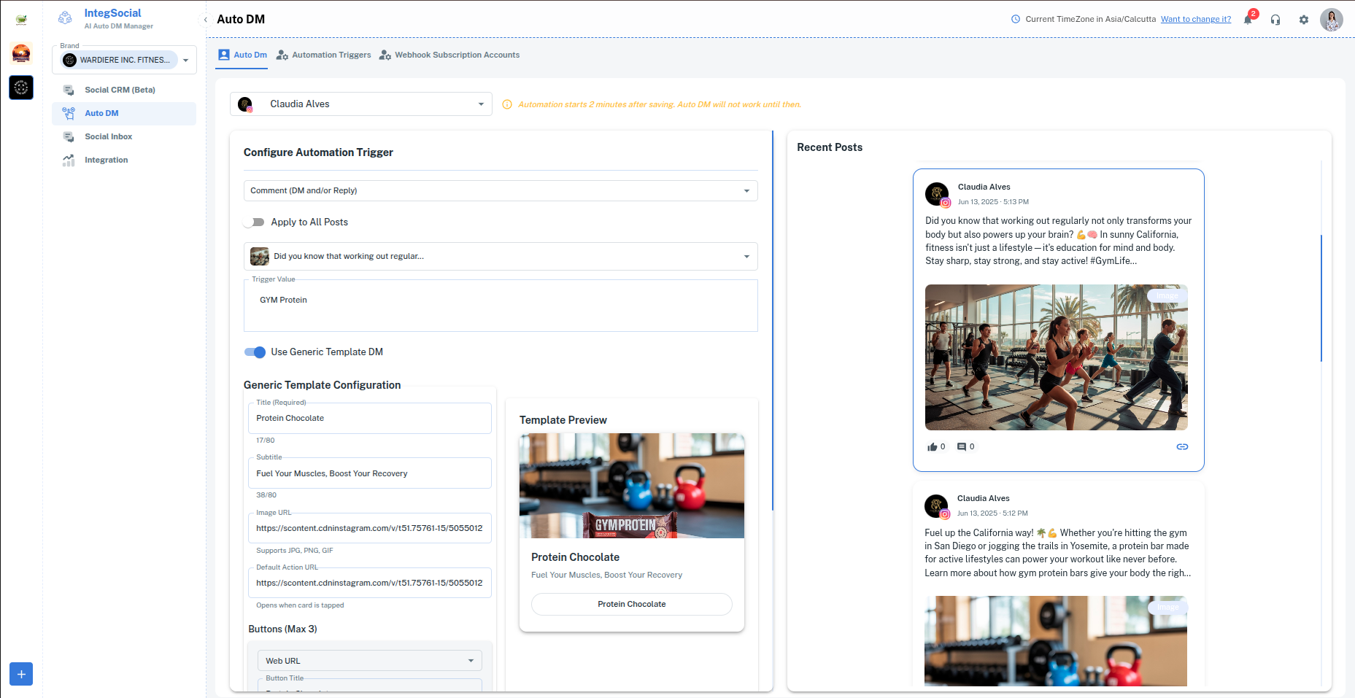
Task: Click the Button Title field
Action: click(x=370, y=685)
